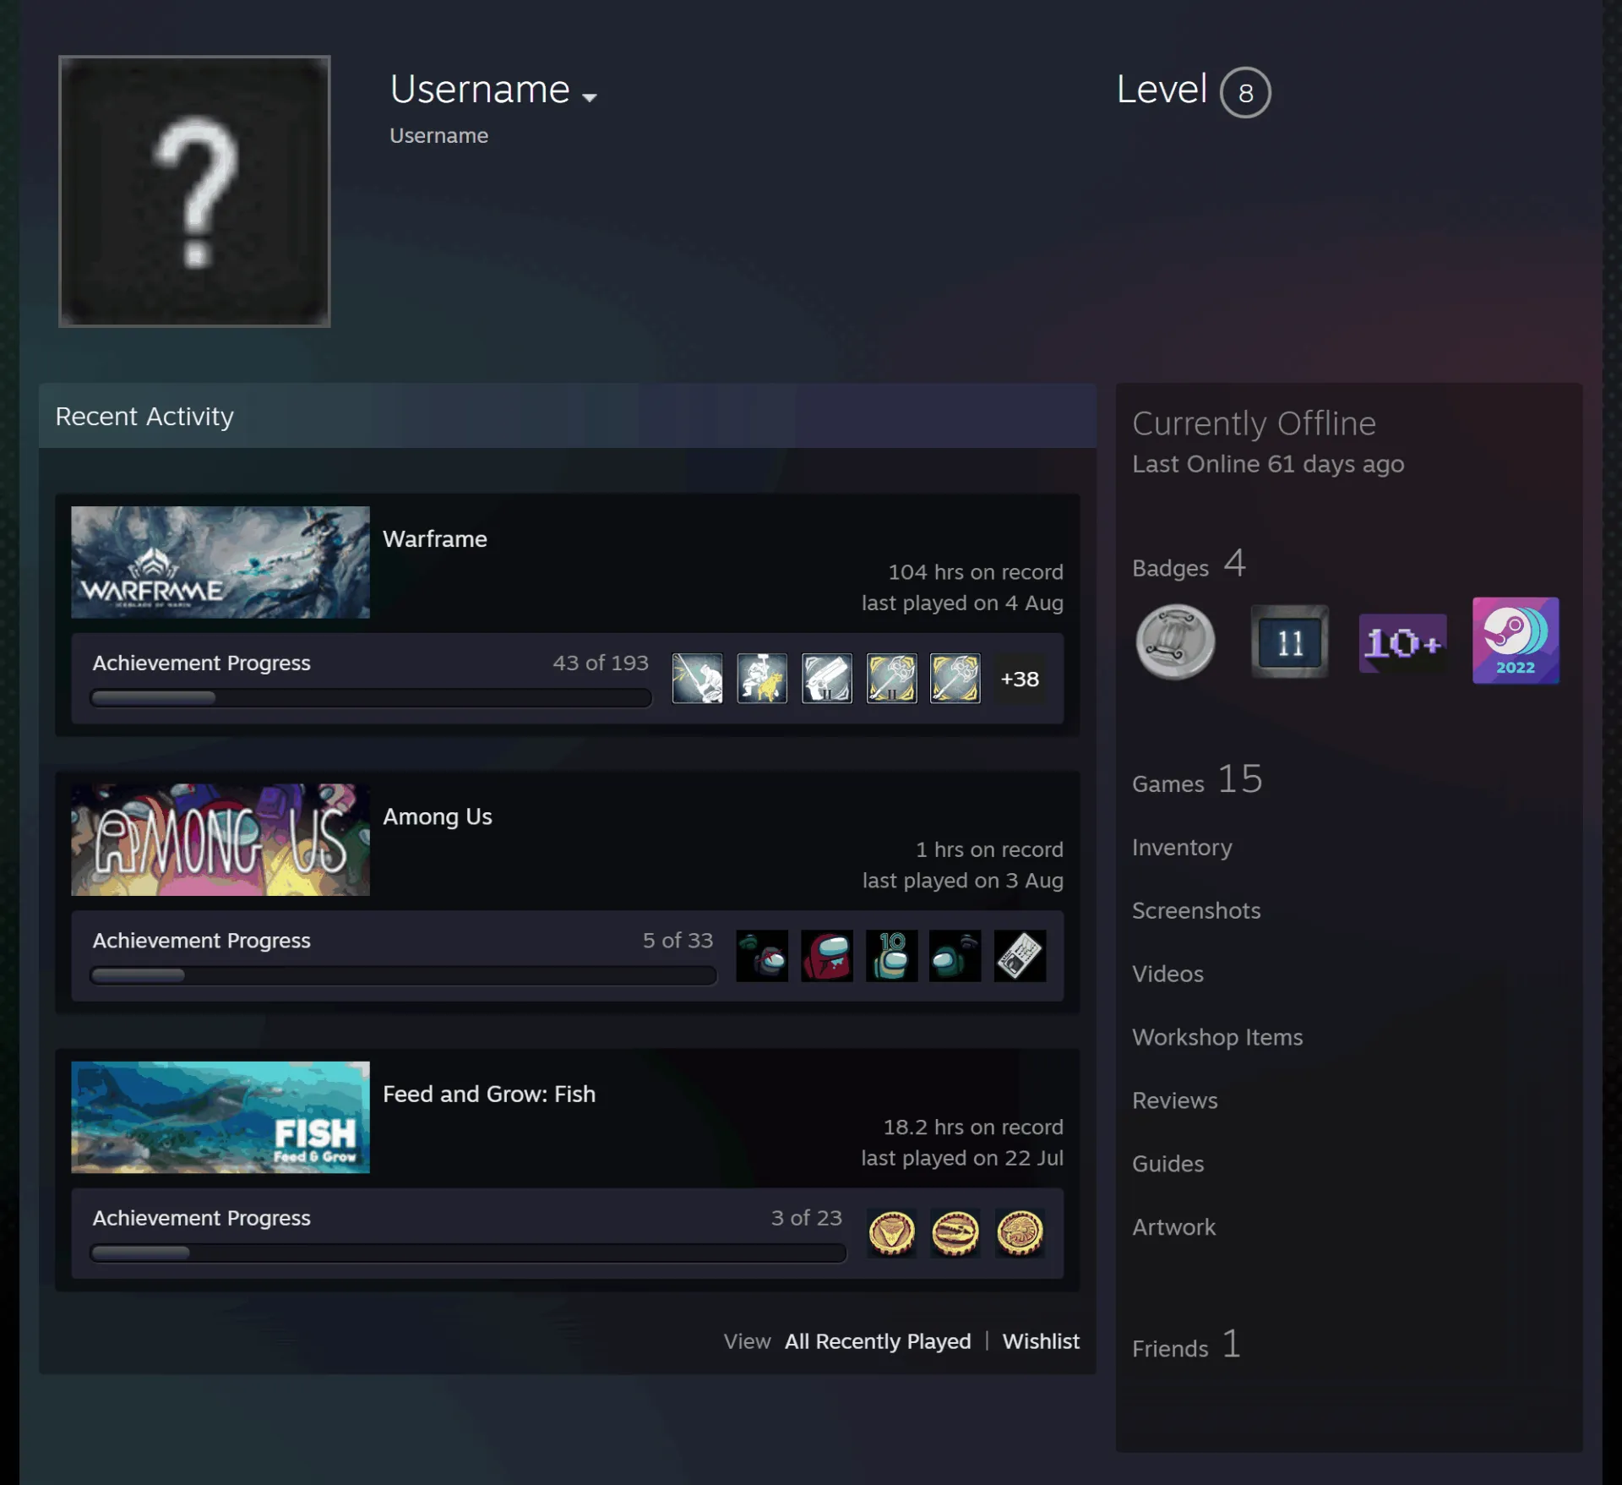Open the Workshop Items link
1622x1485 pixels.
(x=1217, y=1037)
